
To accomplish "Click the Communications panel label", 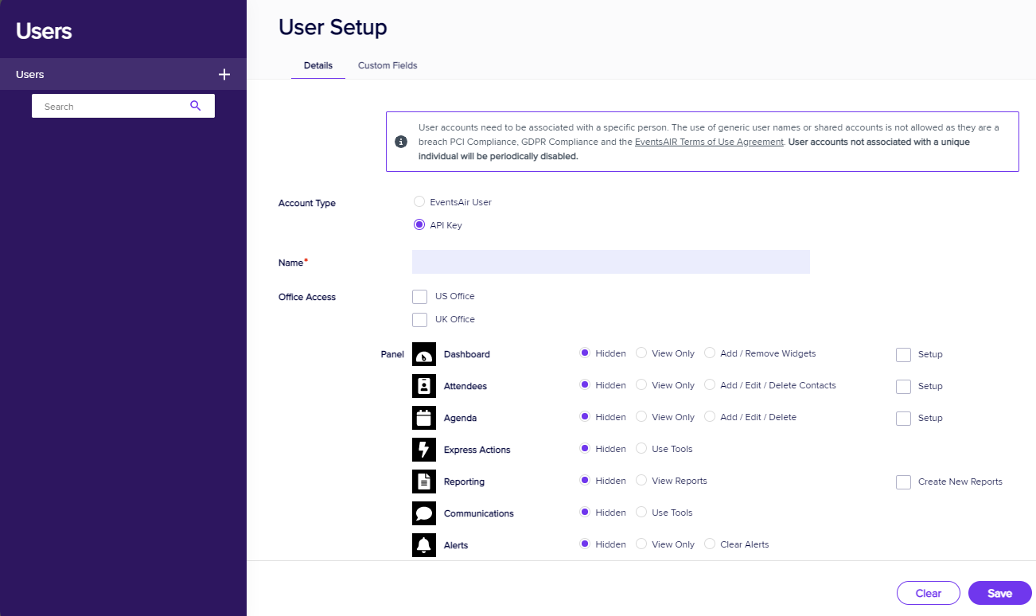I will point(479,513).
